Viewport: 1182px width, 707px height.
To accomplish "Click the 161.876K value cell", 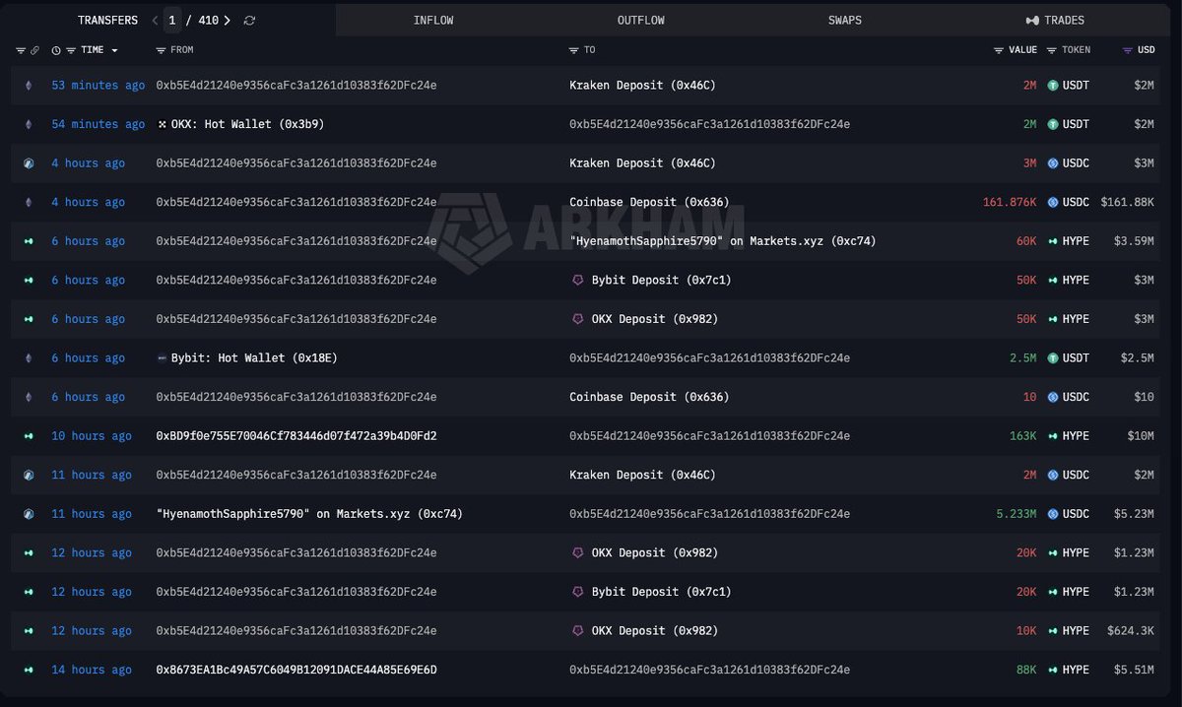I will (1010, 203).
